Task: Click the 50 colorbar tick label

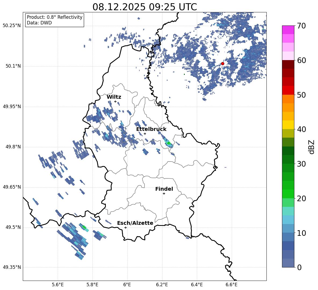Action: pos(301,95)
